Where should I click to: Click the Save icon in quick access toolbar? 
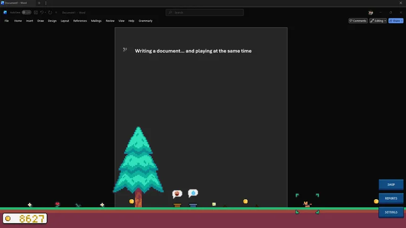(35, 12)
